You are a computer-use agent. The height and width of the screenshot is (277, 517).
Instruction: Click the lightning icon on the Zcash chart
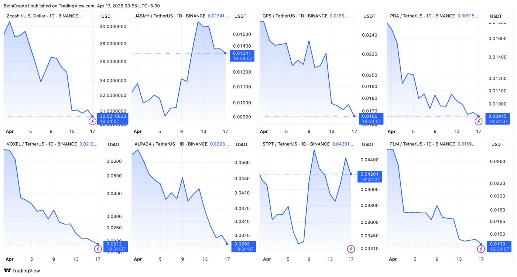pyautogui.click(x=92, y=121)
